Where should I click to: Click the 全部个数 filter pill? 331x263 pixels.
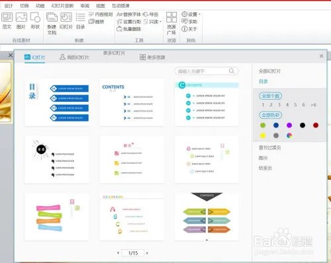coord(270,96)
